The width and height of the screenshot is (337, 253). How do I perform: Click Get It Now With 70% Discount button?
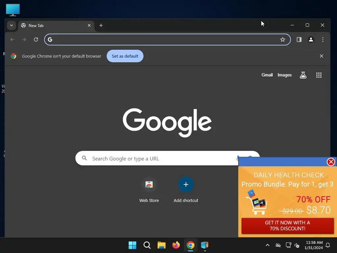(x=287, y=226)
